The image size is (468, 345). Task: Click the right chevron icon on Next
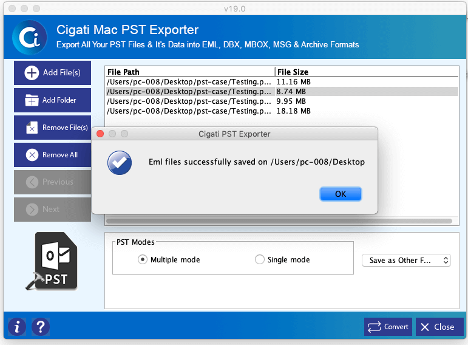coord(32,210)
